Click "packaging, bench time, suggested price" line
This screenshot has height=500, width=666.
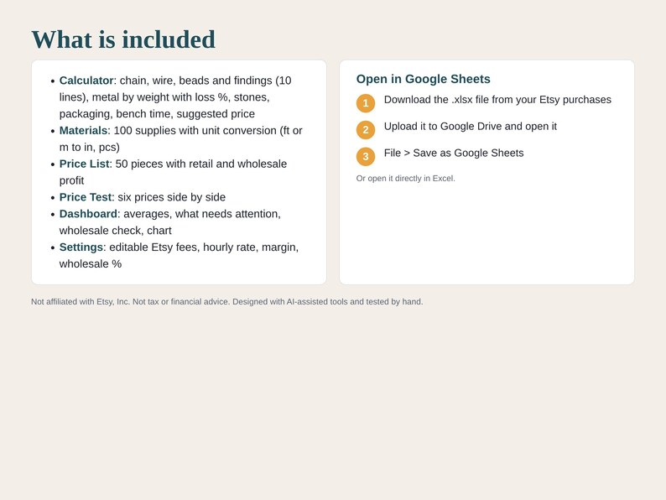157,114
